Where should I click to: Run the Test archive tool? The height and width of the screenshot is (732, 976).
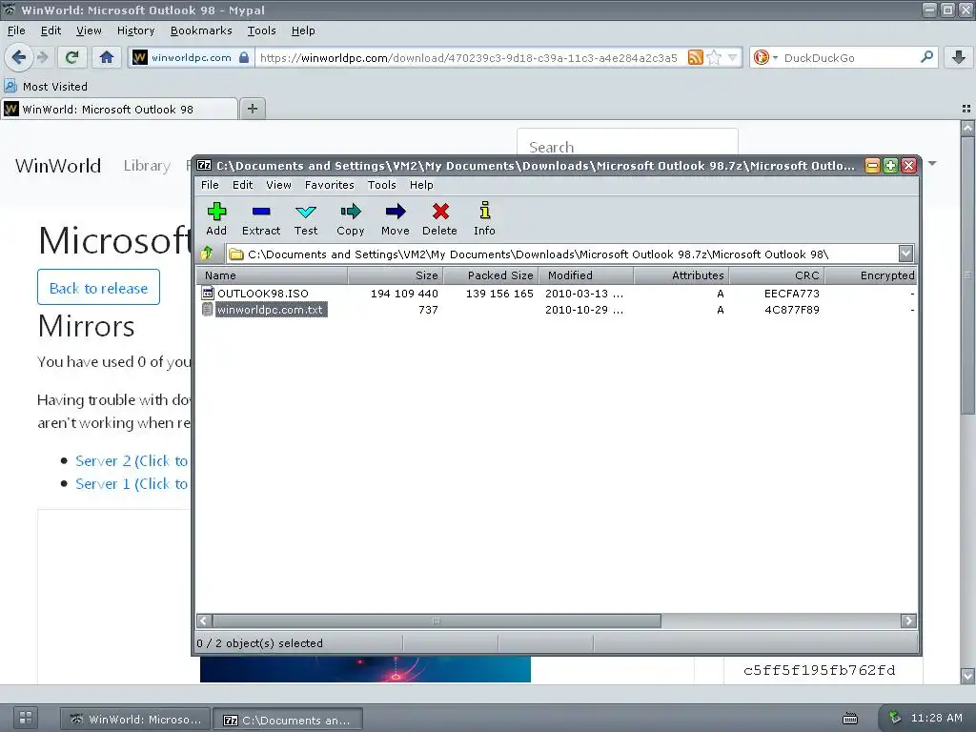click(x=306, y=212)
